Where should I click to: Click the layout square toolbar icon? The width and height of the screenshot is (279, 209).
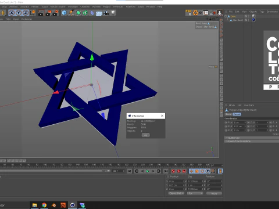(206, 13)
